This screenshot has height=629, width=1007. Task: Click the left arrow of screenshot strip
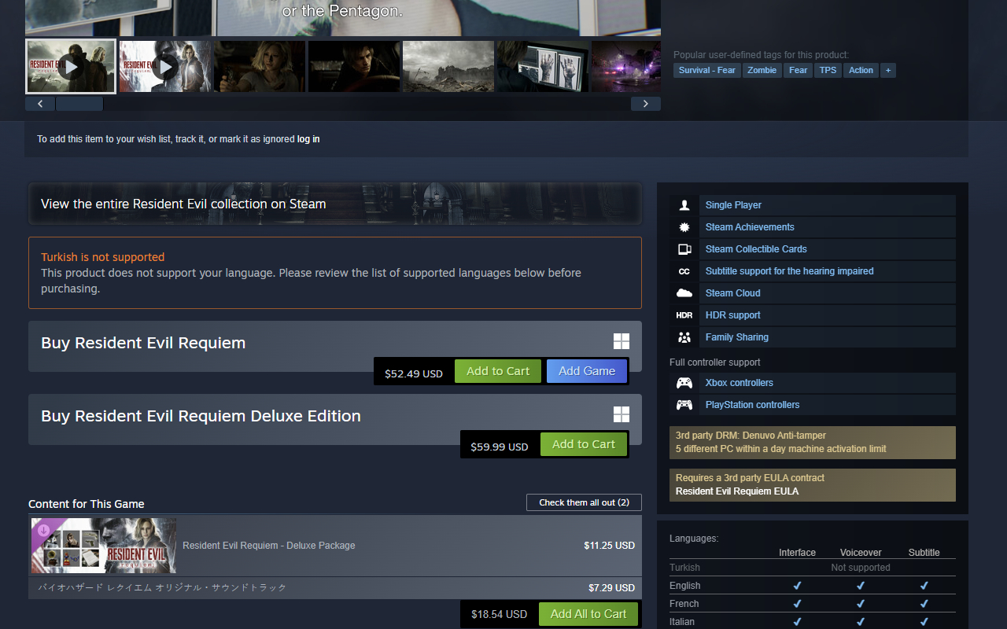pos(40,104)
